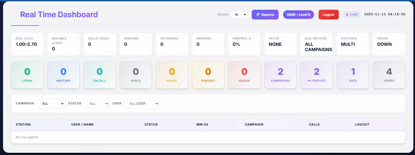Image resolution: width=415 pixels, height=155 pixels.
Task: Click the MM:SS column header
Action: pyautogui.click(x=202, y=124)
